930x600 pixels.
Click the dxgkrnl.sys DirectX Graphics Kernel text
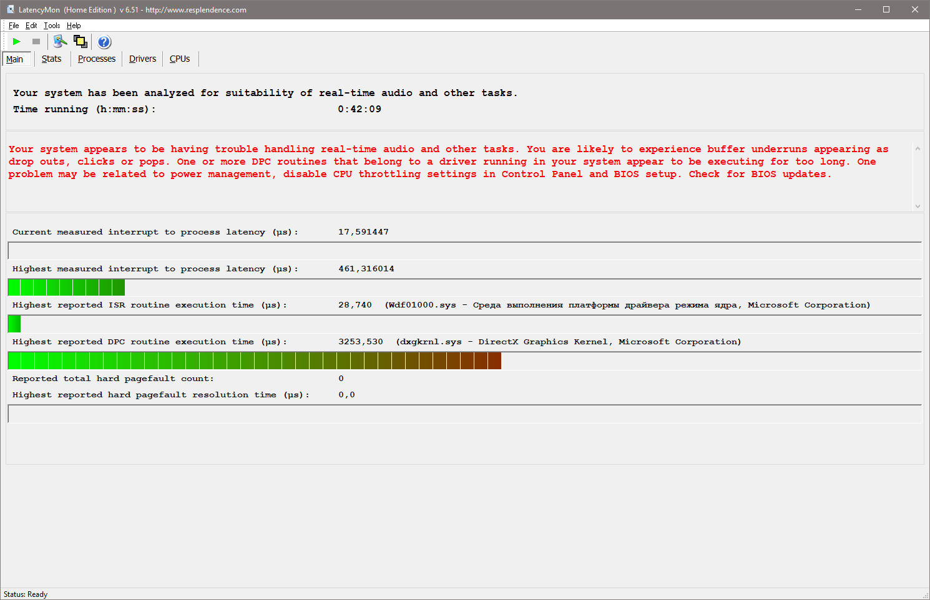coord(569,342)
